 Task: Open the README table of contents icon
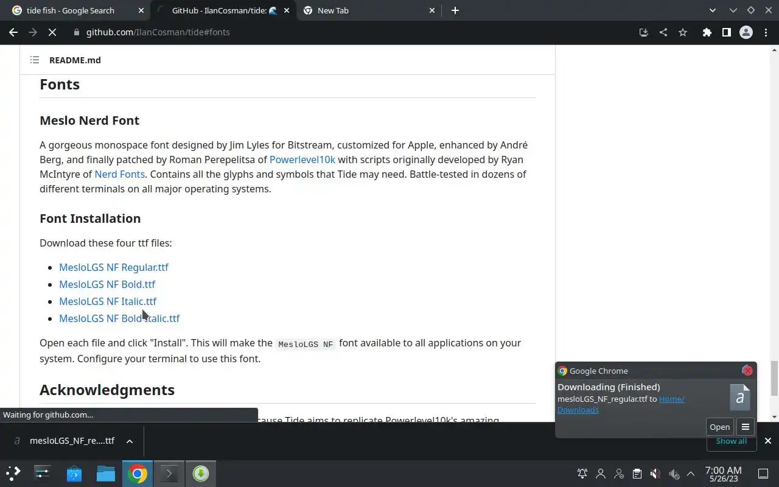[35, 60]
